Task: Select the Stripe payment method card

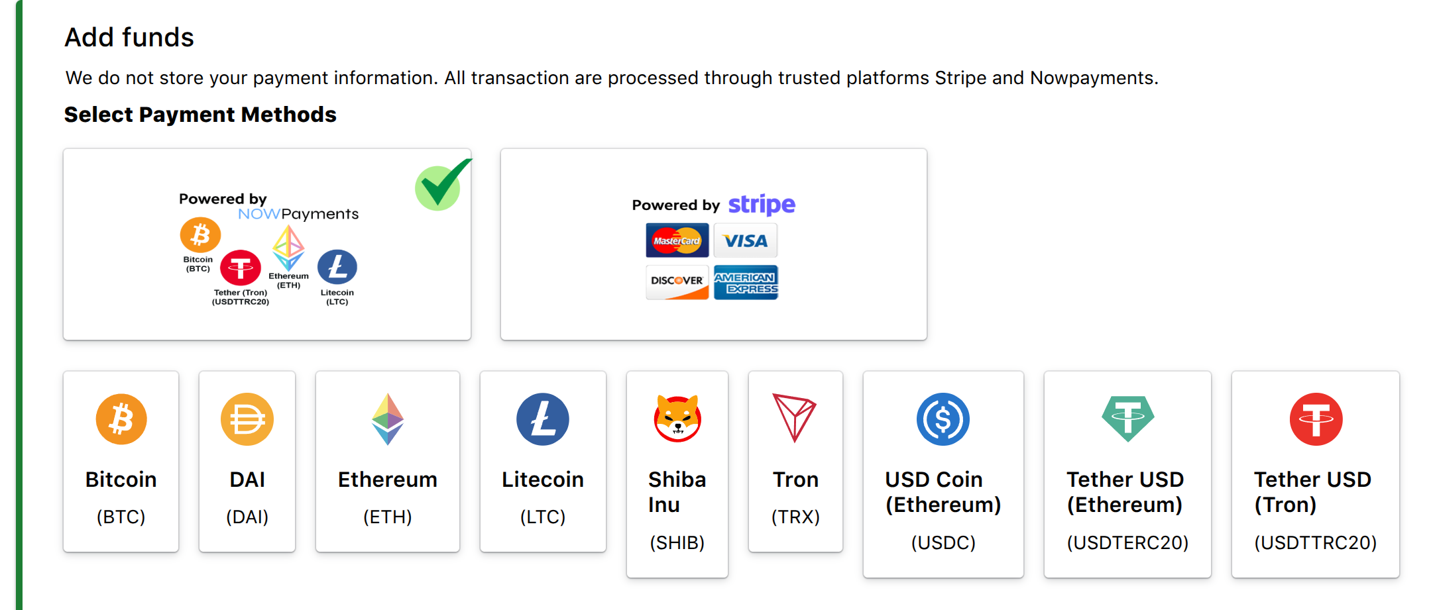Action: [x=714, y=244]
